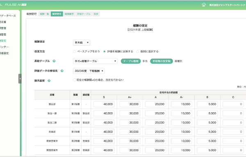
Task: Click the 昇給額の設定軸 pill button
Action: click(162, 61)
